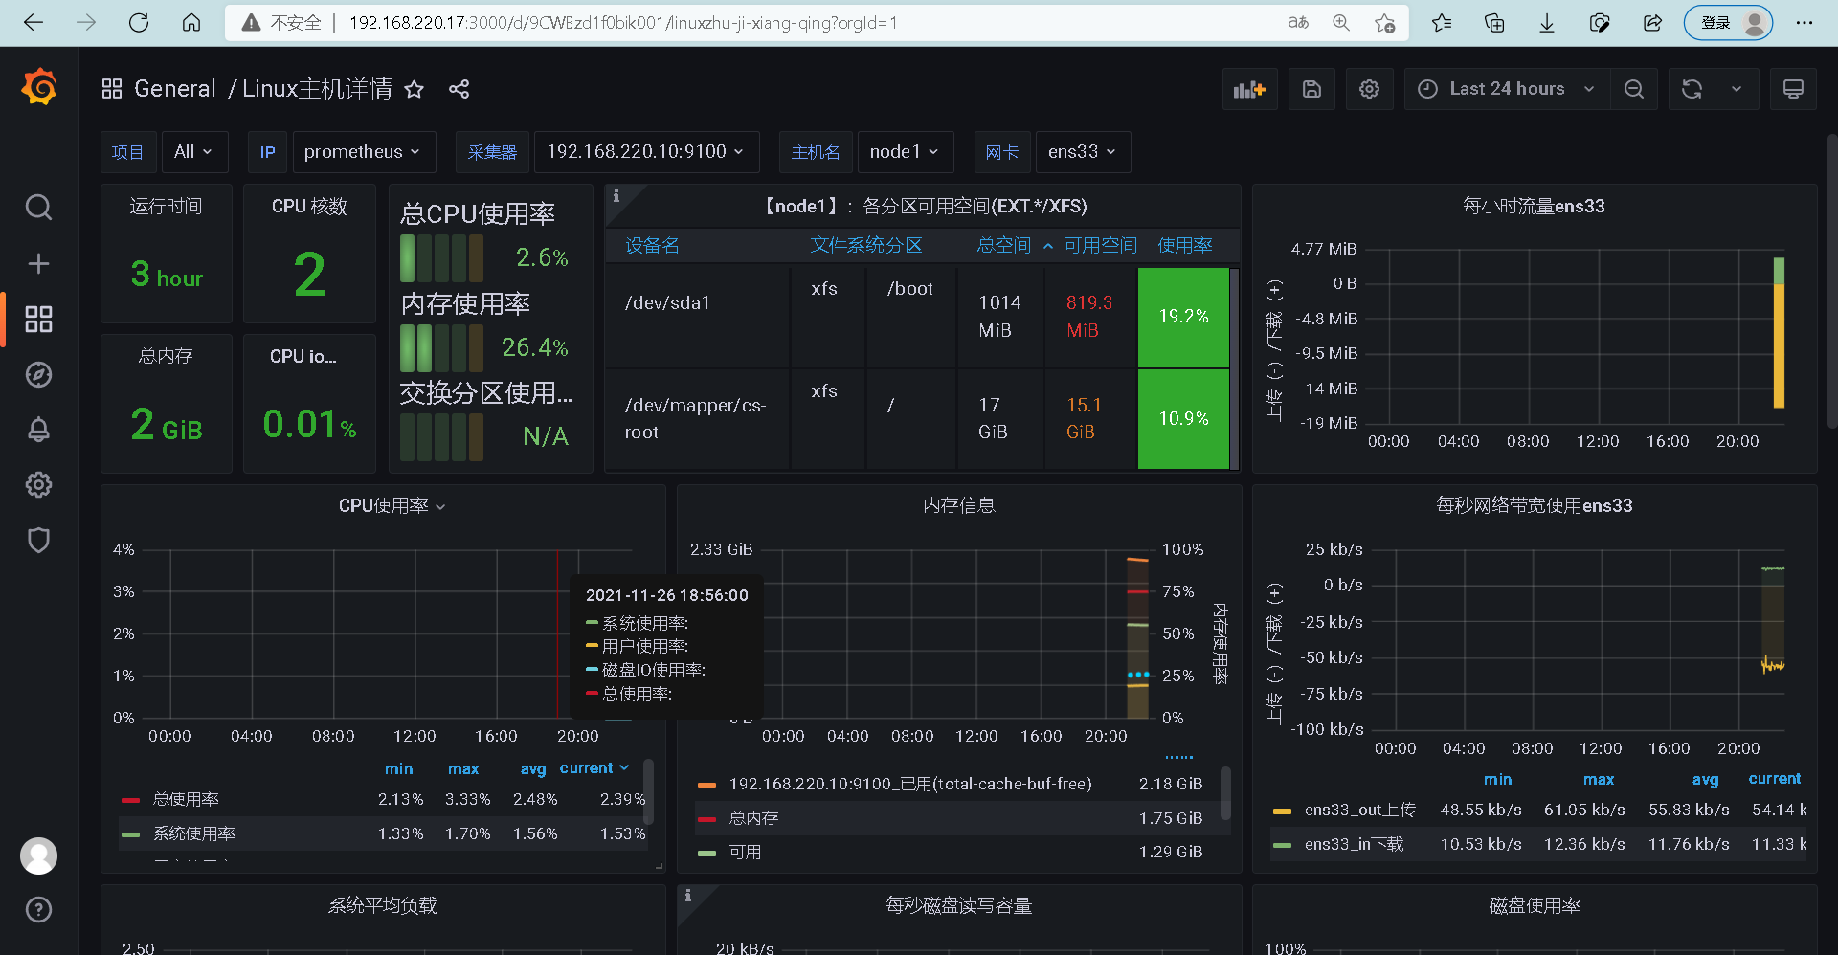Toggle 总内存 series in memory legend
The image size is (1838, 955).
coord(753,818)
